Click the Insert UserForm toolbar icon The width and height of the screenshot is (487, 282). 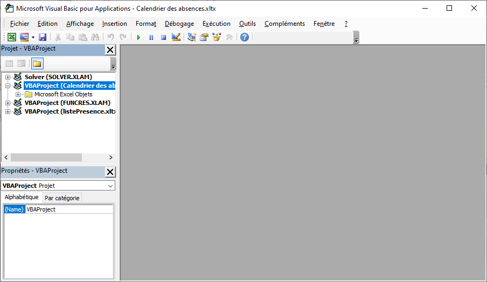tap(24, 37)
